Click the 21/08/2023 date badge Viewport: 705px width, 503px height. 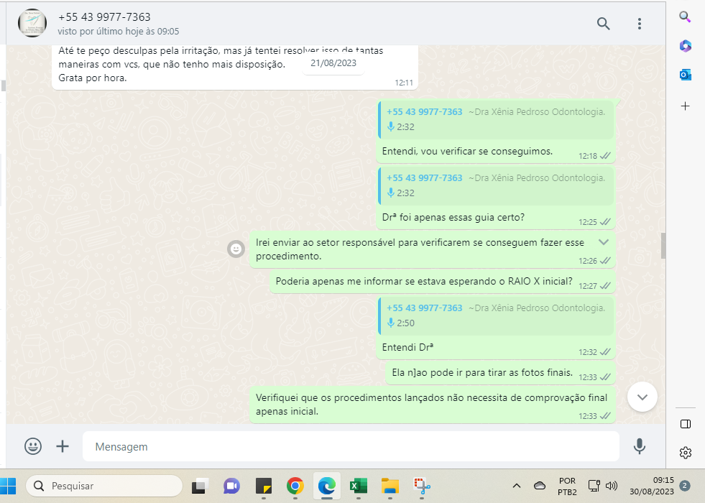tap(333, 63)
